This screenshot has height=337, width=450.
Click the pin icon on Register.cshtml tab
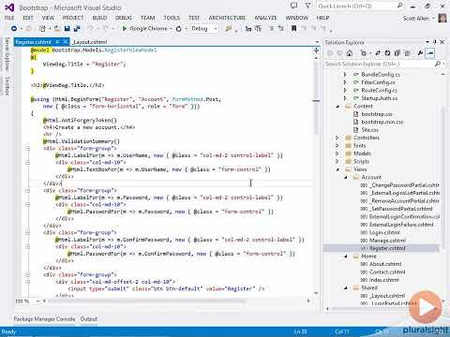(57, 41)
